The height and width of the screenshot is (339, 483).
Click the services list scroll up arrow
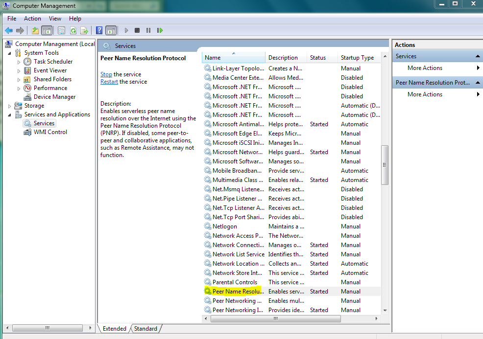point(385,57)
